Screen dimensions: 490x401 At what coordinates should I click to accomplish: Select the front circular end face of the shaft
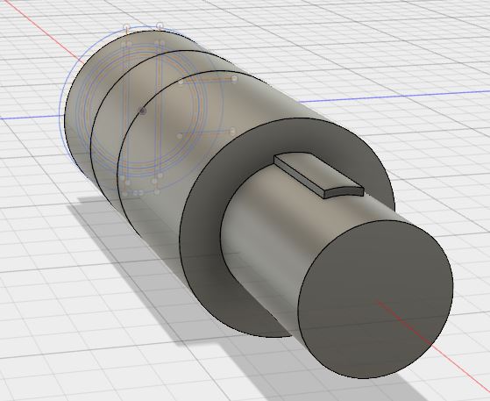[x=375, y=298]
